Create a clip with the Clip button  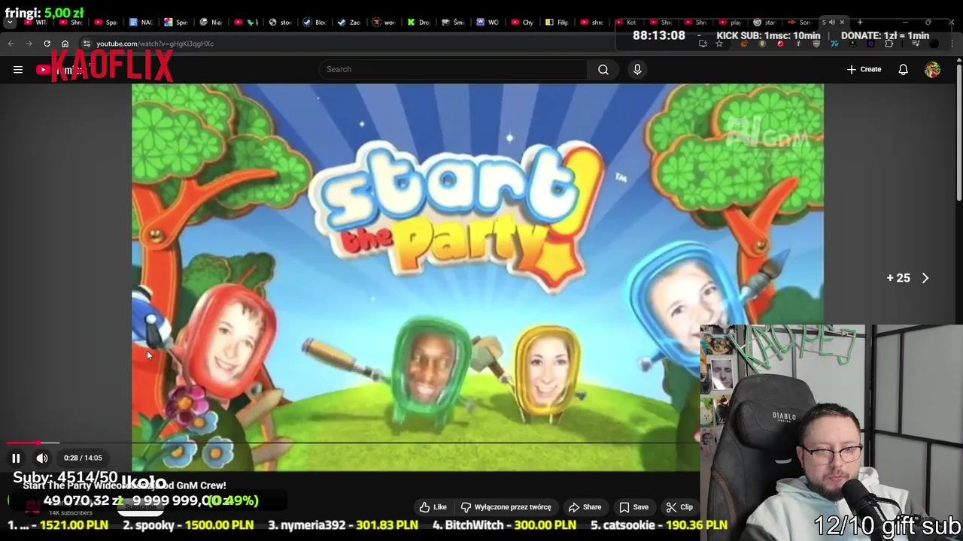679,507
